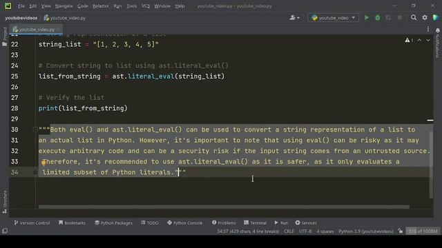Open TODO tool window

click(x=150, y=223)
